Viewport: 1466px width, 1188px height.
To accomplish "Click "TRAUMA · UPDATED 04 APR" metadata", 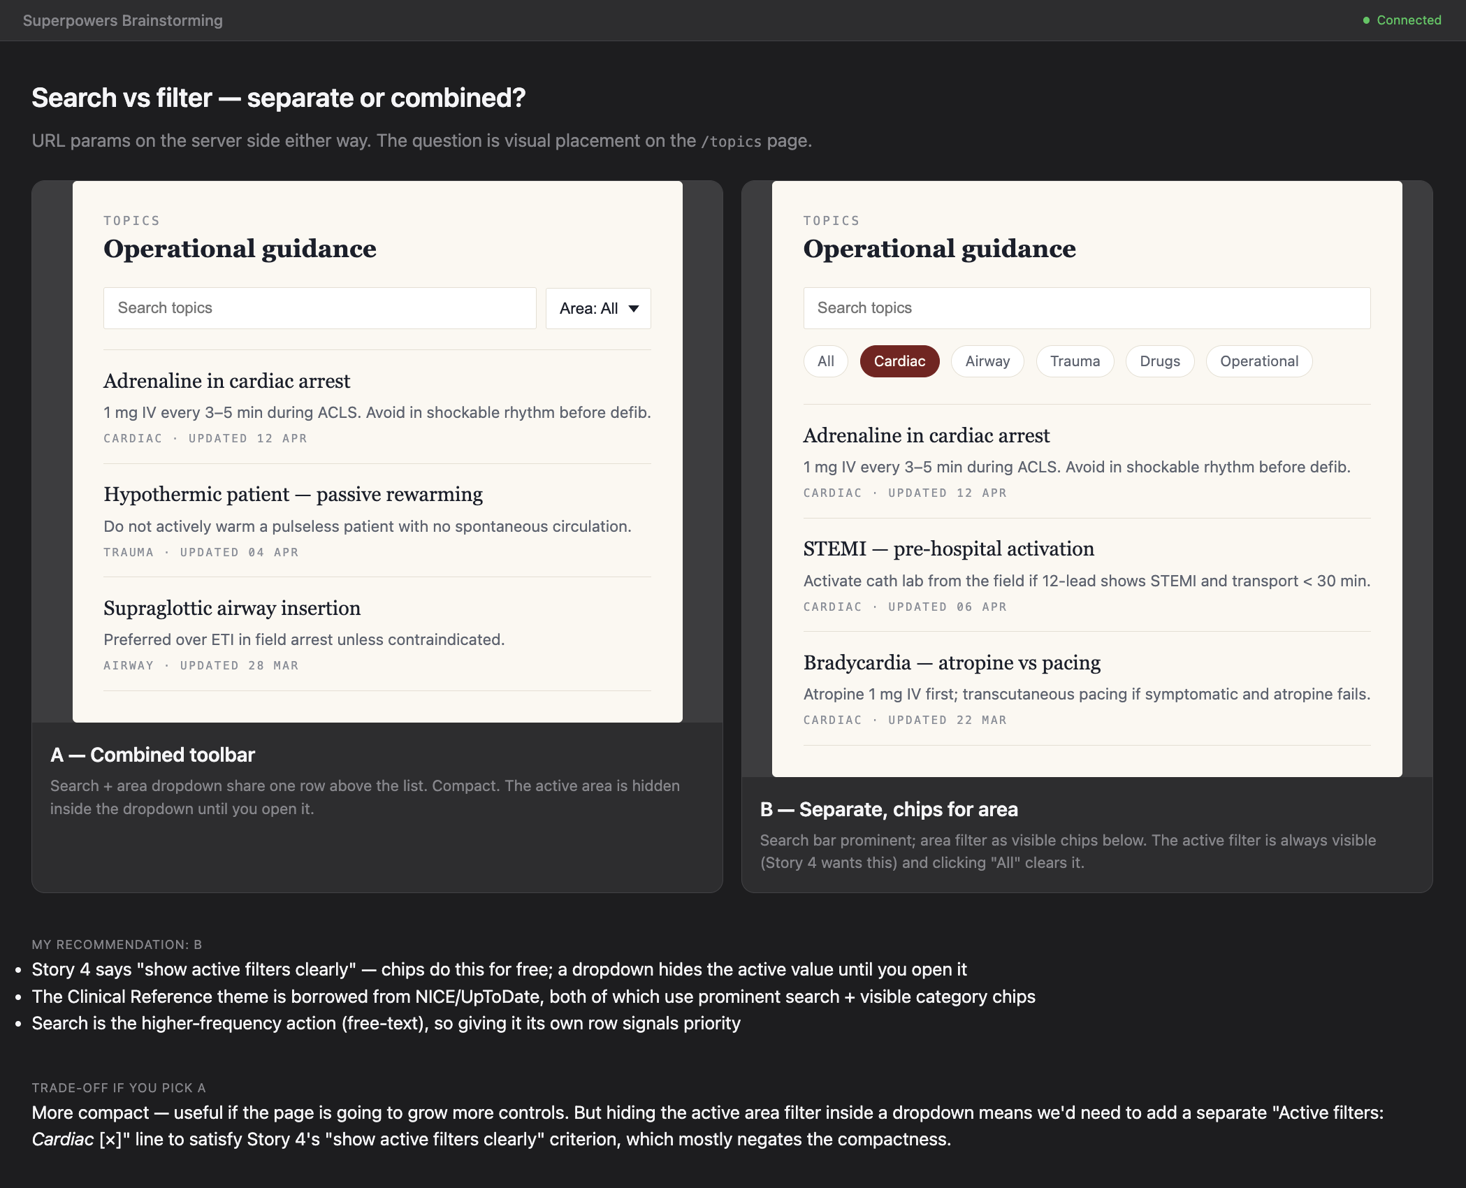I will [x=201, y=552].
